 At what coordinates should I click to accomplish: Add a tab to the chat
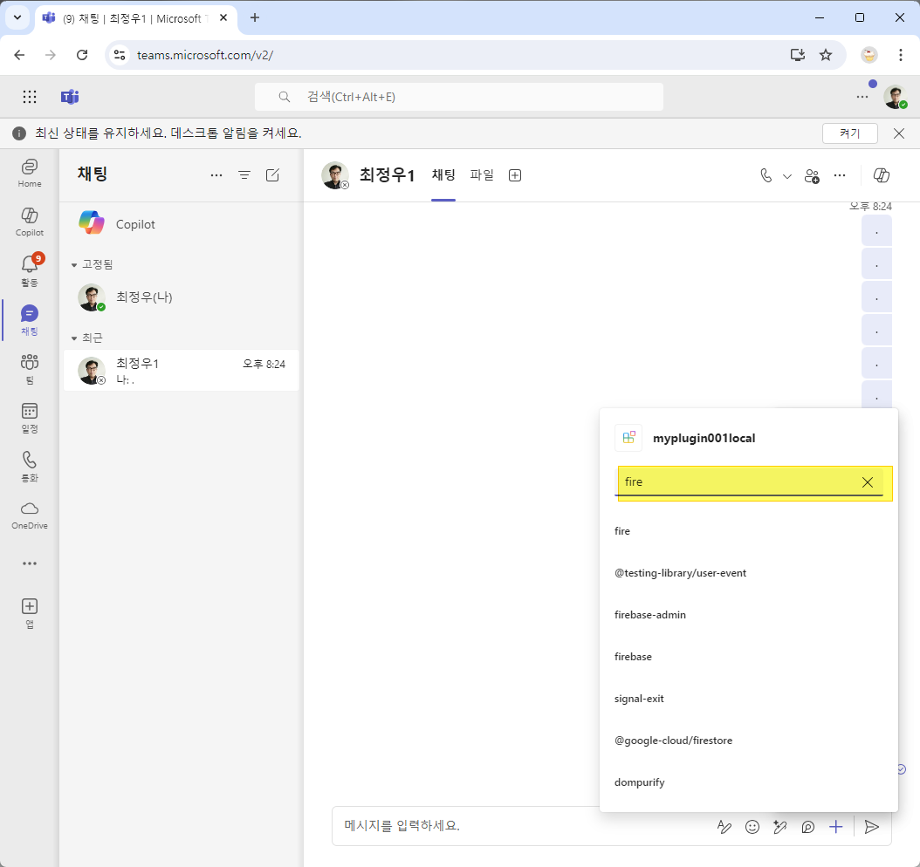[x=515, y=175]
